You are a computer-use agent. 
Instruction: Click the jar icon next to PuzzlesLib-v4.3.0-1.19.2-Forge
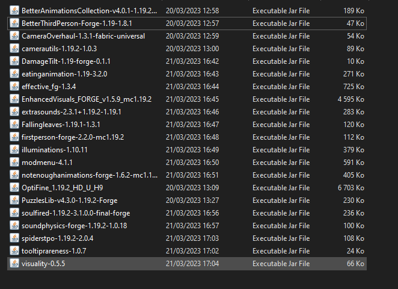tap(14, 200)
